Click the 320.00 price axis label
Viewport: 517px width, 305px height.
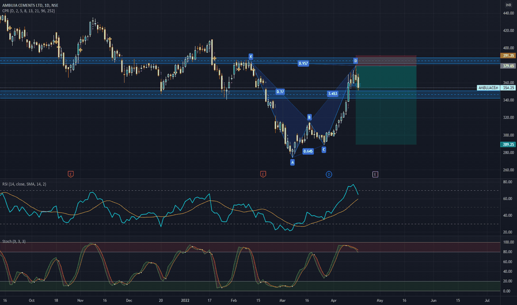pos(509,118)
